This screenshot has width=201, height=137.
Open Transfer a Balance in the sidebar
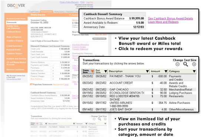pos(15,41)
